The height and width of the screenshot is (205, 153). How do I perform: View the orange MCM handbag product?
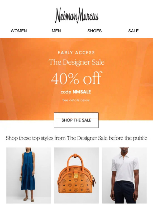[x=77, y=175]
